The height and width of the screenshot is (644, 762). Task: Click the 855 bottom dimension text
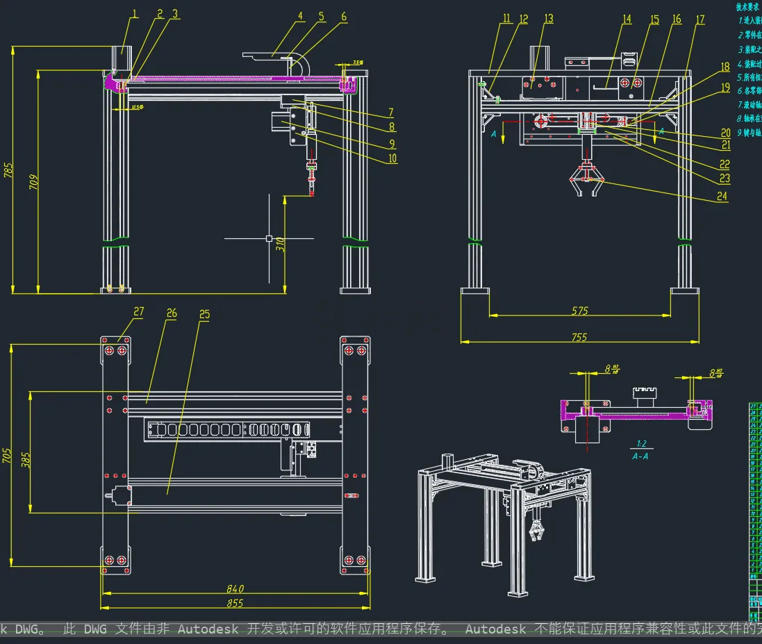[x=235, y=603]
